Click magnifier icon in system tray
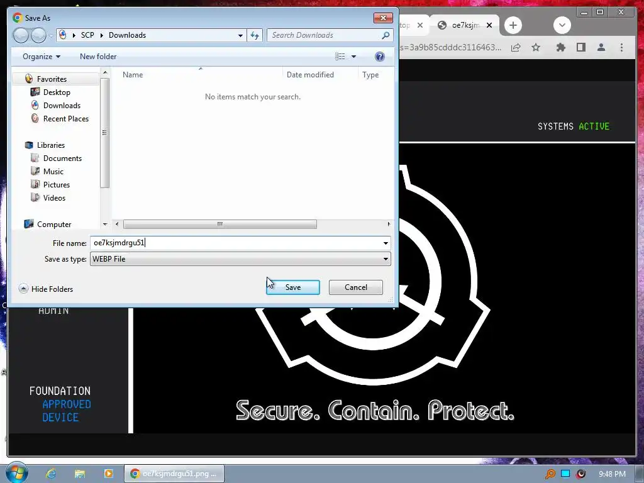The height and width of the screenshot is (483, 644). (550, 474)
